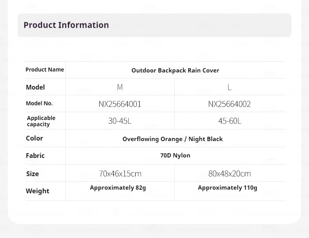Select the M model column header

[x=120, y=87]
